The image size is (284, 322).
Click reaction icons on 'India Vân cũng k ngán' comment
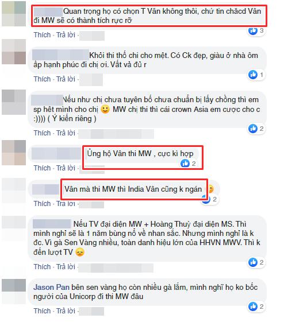pyautogui.click(x=210, y=199)
